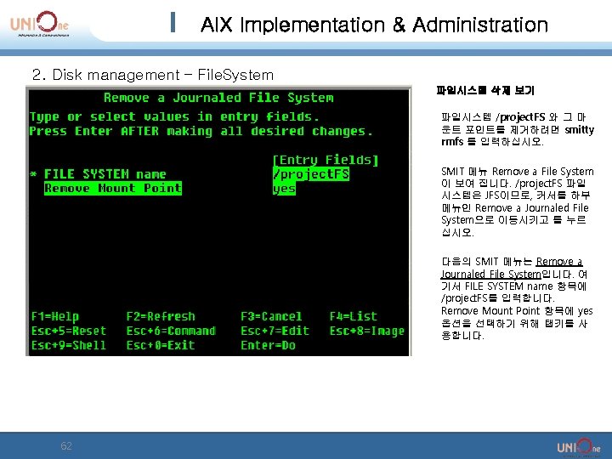Click the page number 62 in the footer
612x459 pixels.
click(66, 445)
